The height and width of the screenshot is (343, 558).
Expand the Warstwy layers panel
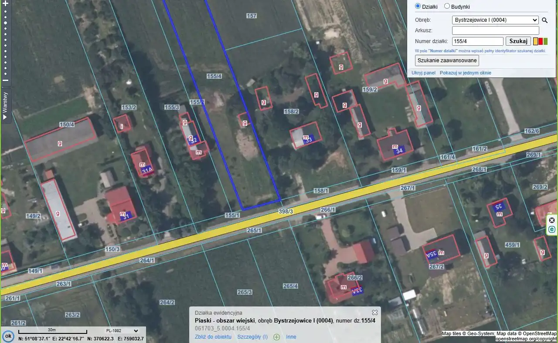[5, 106]
